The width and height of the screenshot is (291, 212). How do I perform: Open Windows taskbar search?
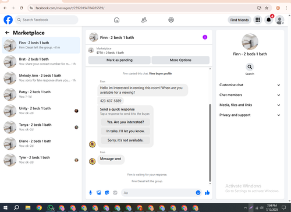click(16, 208)
